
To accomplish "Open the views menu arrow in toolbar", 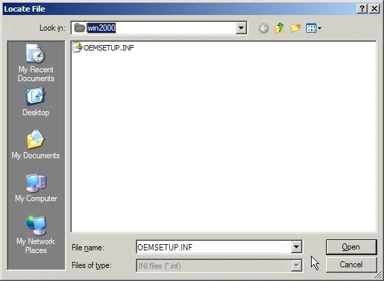I will click(x=319, y=29).
